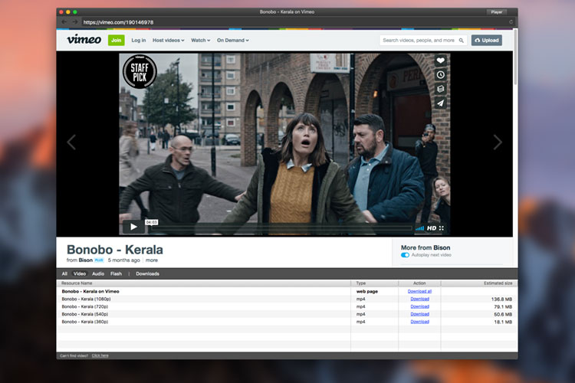Open the Bison author link
The width and height of the screenshot is (575, 383).
pos(85,260)
